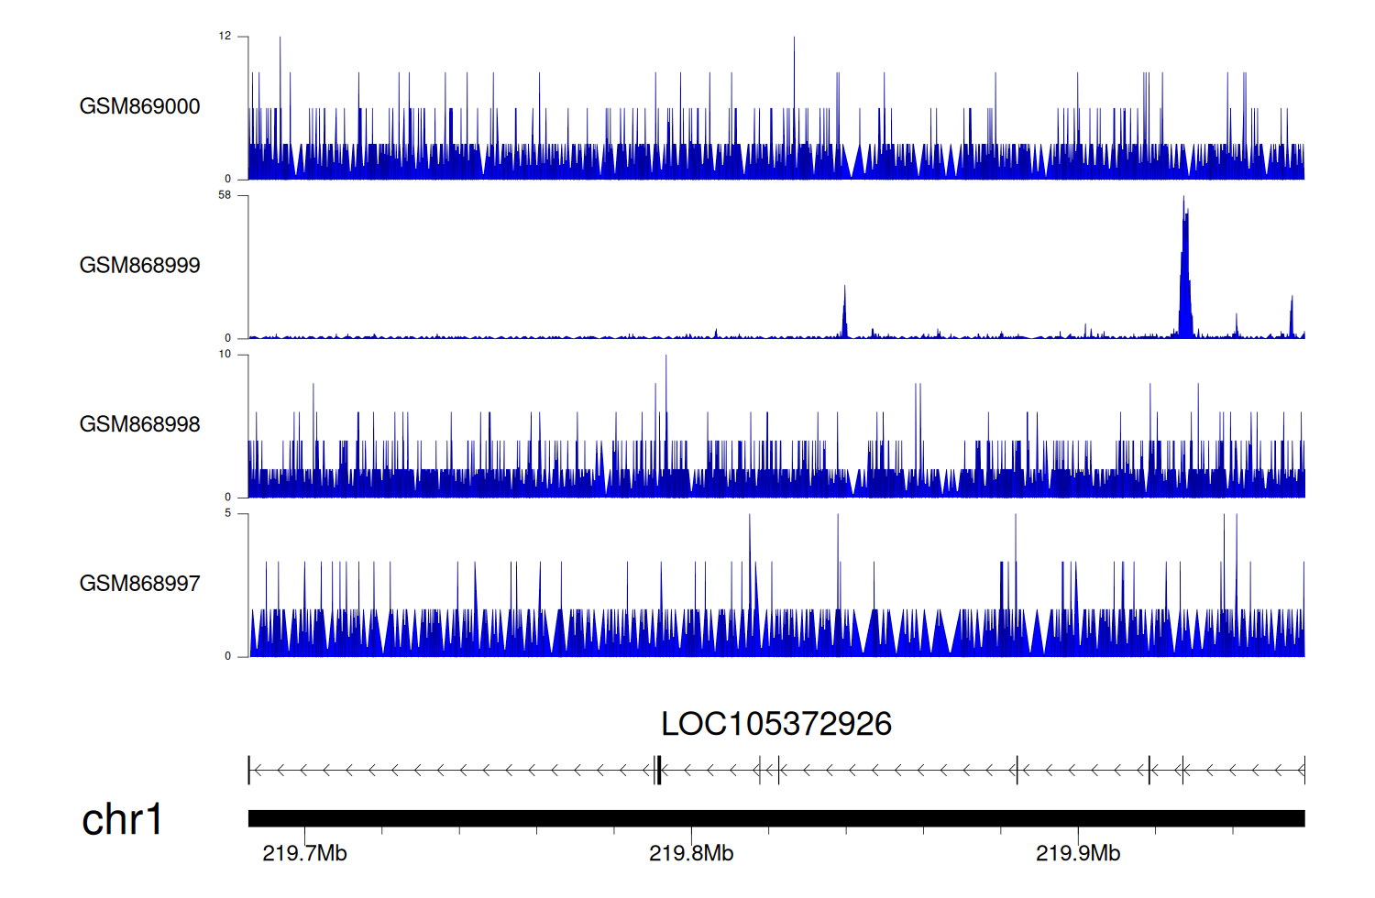1375x898 pixels.
Task: Click the y-axis zero of GSM868997 track
Action: pyautogui.click(x=227, y=656)
